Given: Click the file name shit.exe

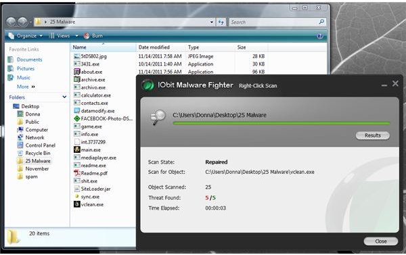Looking at the screenshot, I should 89,181.
